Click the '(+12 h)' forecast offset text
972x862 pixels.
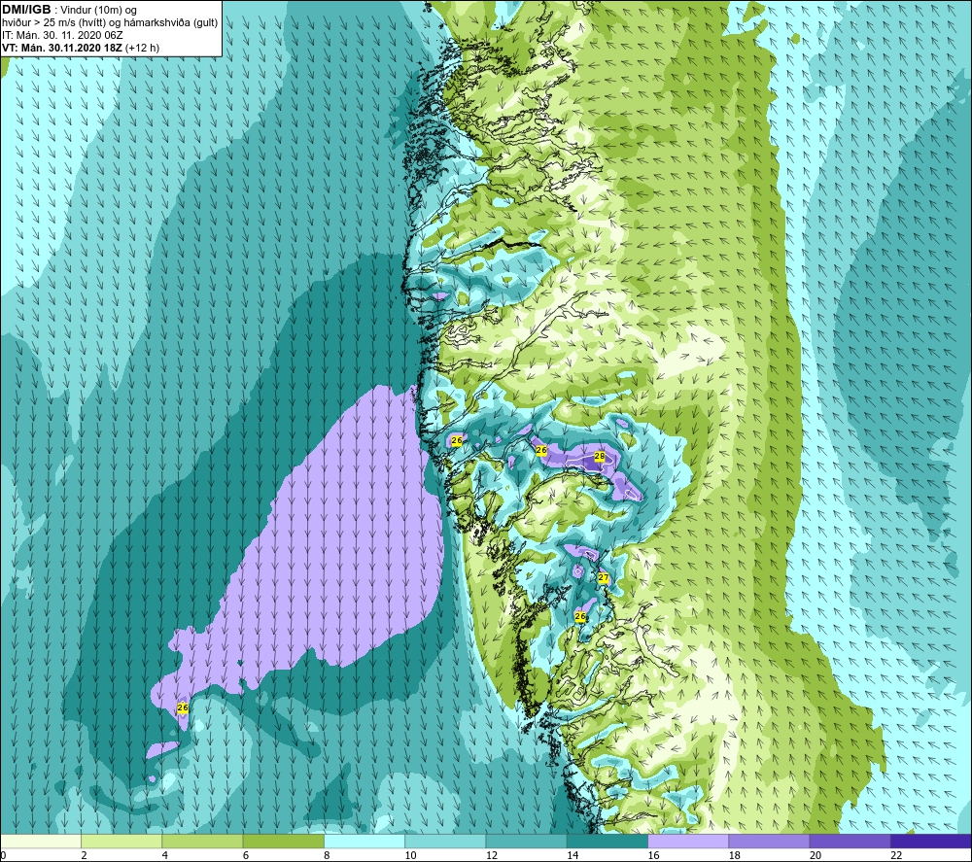(142, 48)
